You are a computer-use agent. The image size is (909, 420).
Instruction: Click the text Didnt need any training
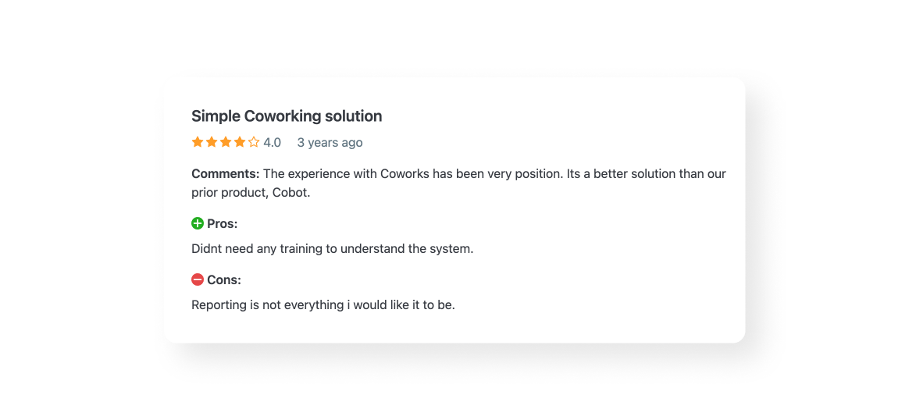tap(258, 249)
